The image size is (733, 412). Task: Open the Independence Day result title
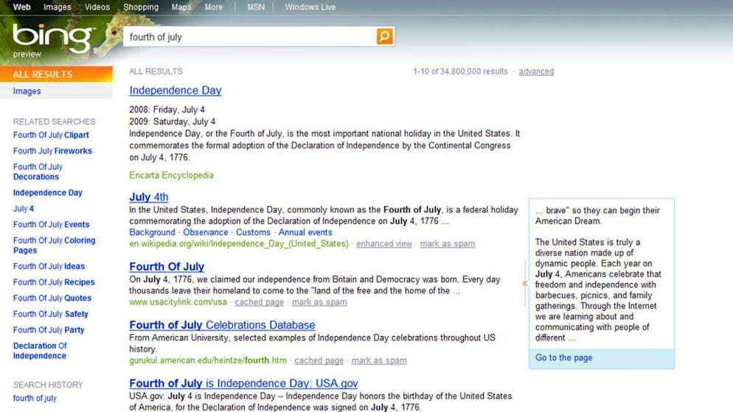pos(176,91)
